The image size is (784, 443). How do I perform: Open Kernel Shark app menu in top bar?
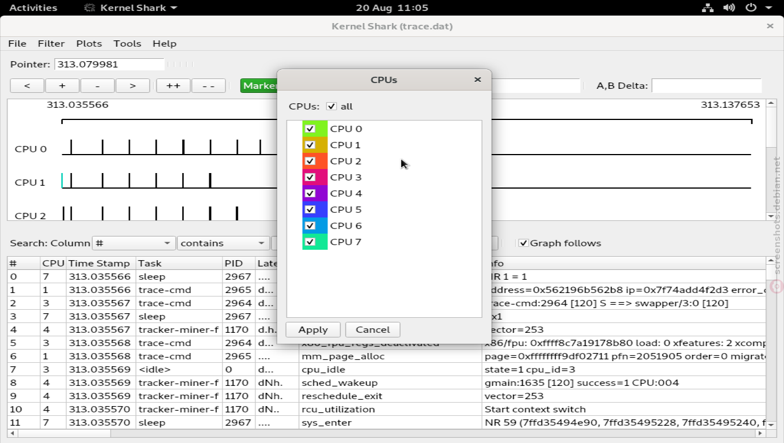coord(131,8)
